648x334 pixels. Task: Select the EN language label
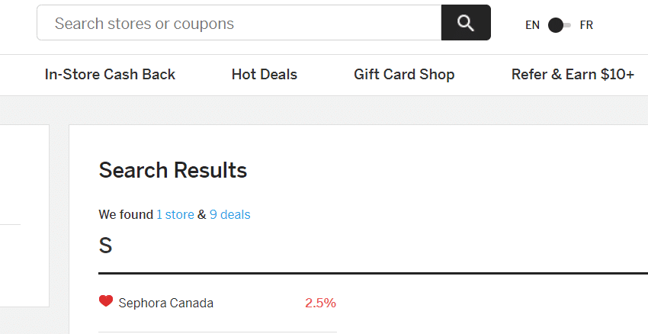click(x=532, y=25)
